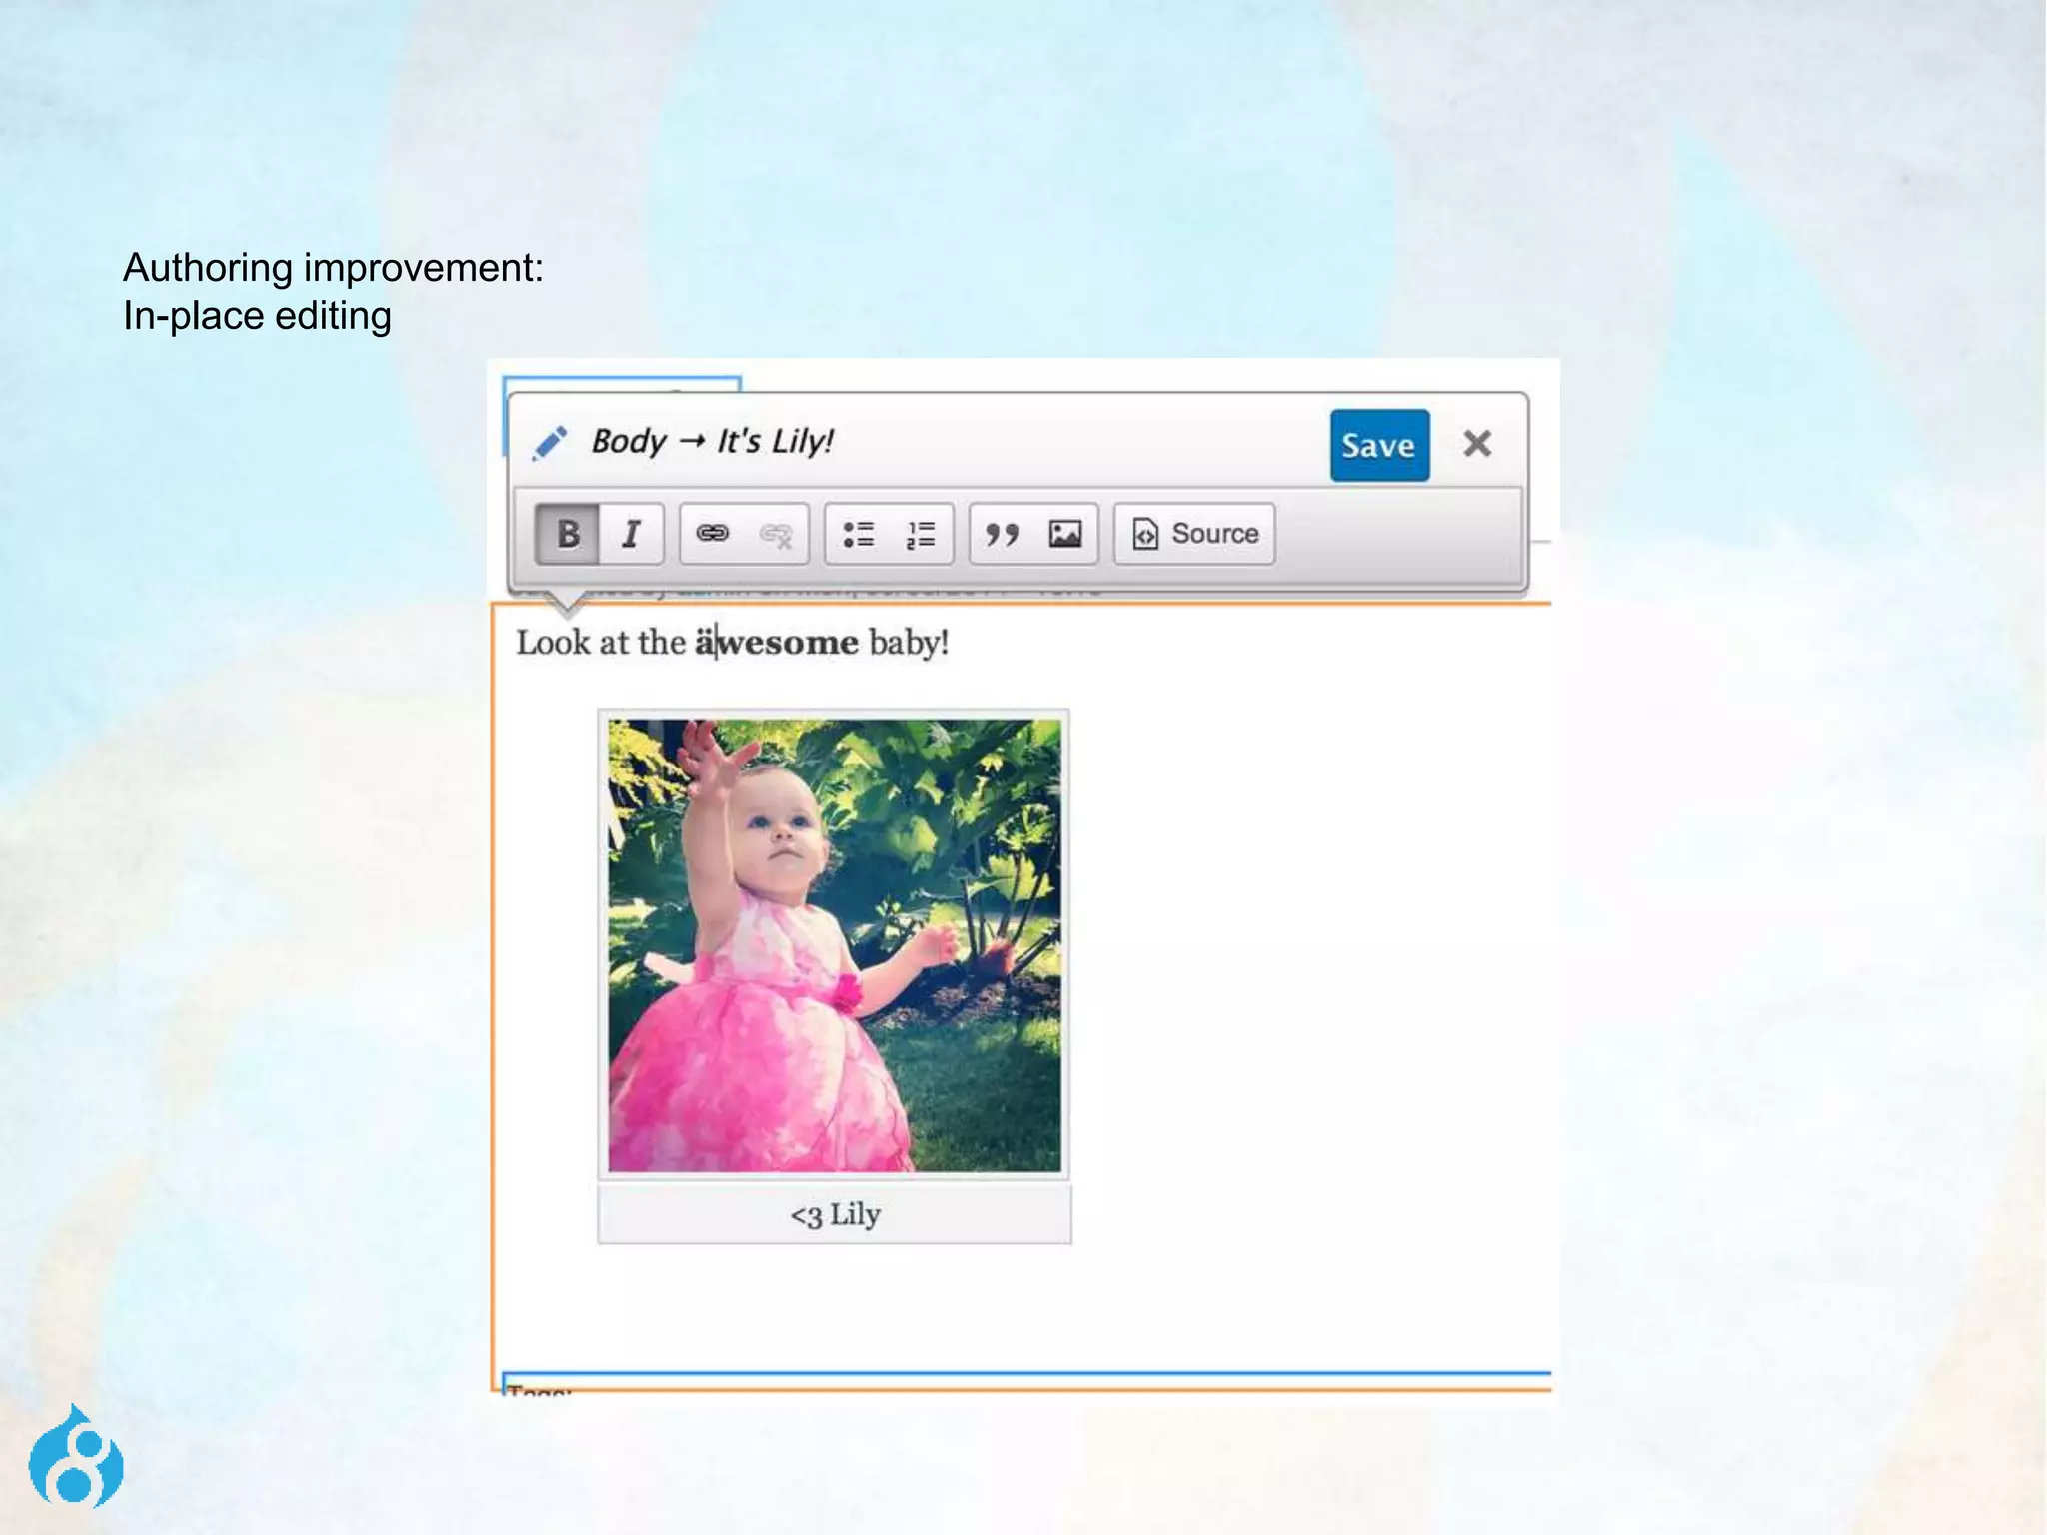The height and width of the screenshot is (1535, 2047).
Task: Click the Unlink icon
Action: click(776, 534)
